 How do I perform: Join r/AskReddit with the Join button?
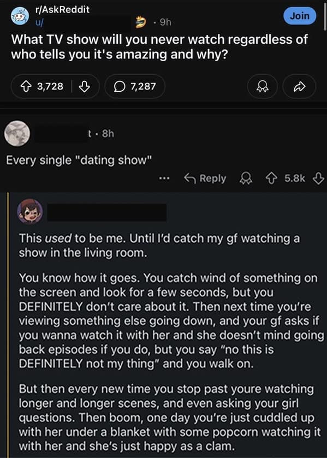(299, 16)
